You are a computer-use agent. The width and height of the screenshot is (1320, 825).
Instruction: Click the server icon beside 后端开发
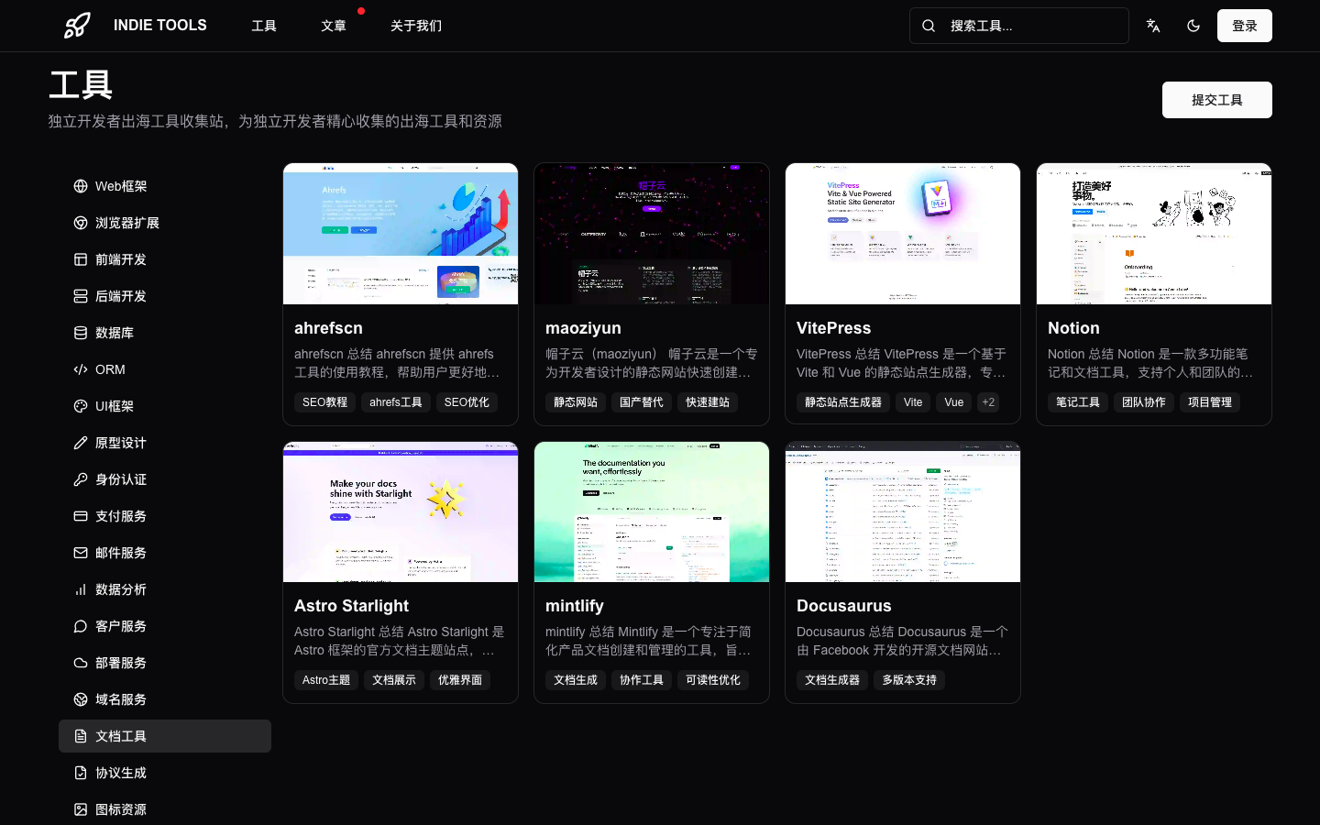point(81,296)
